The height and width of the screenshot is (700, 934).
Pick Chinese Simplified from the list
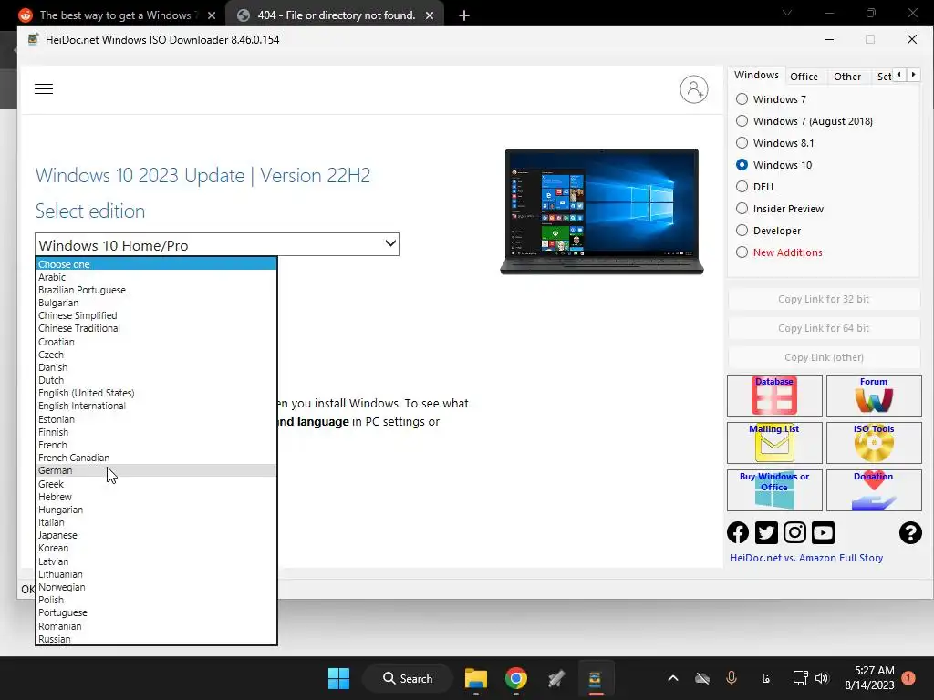(x=156, y=315)
